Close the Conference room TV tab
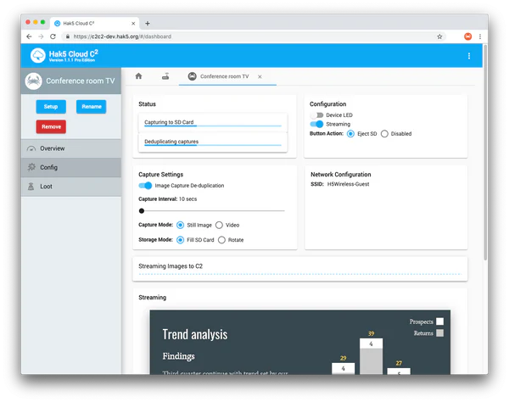 260,76
